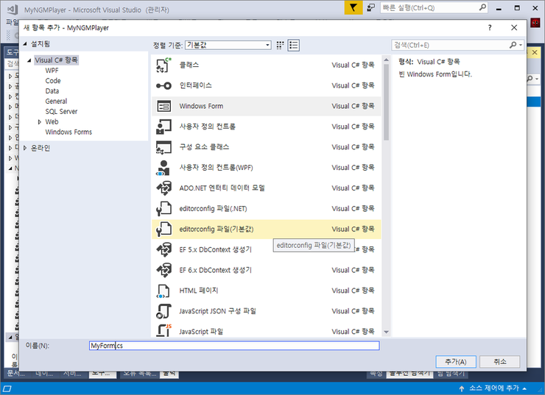The height and width of the screenshot is (395, 545).
Task: Click the list scroll up arrow
Action: (x=386, y=60)
